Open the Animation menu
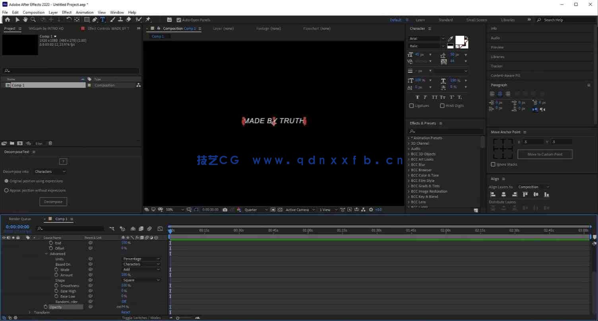Screen dimensions: 598x321 (x=84, y=12)
